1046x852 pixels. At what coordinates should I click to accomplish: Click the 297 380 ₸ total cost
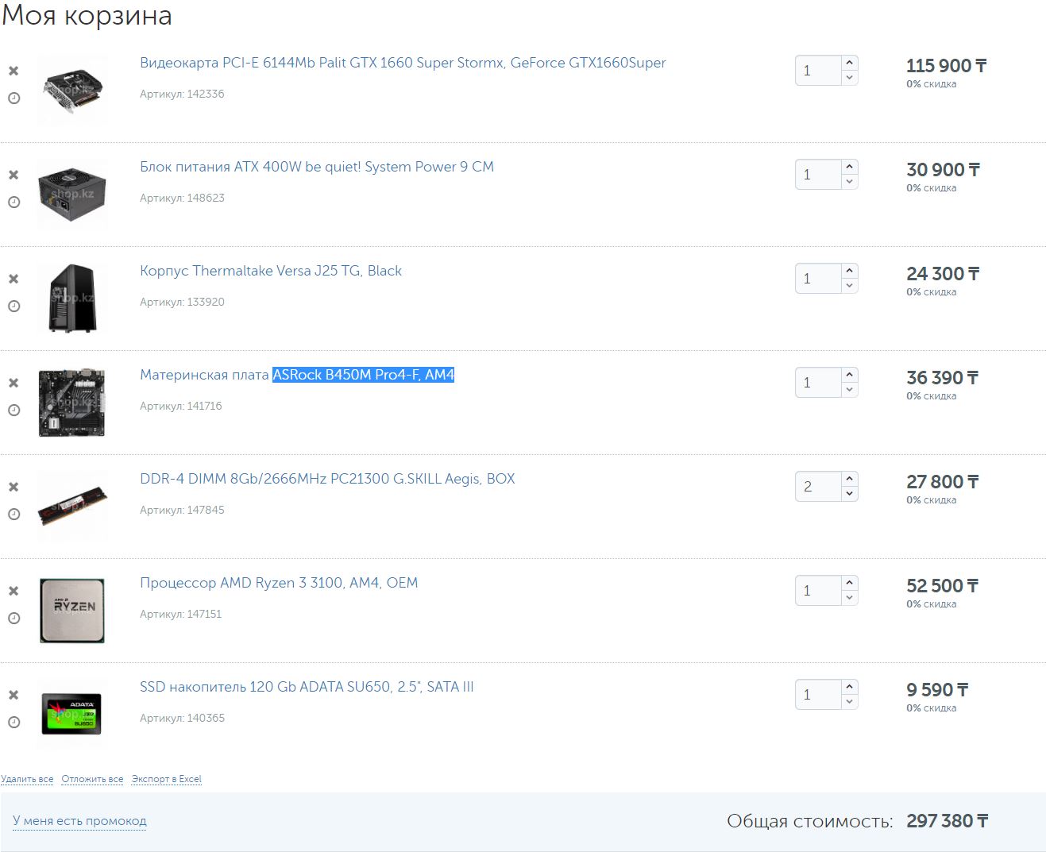coord(947,821)
